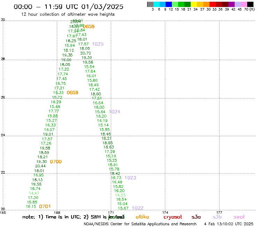
Task: Click the gray swatch in the color scale
Action: (x=150, y=4)
